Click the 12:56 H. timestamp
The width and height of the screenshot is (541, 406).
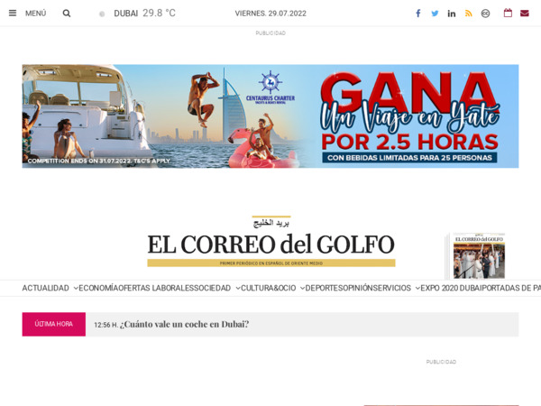105,325
